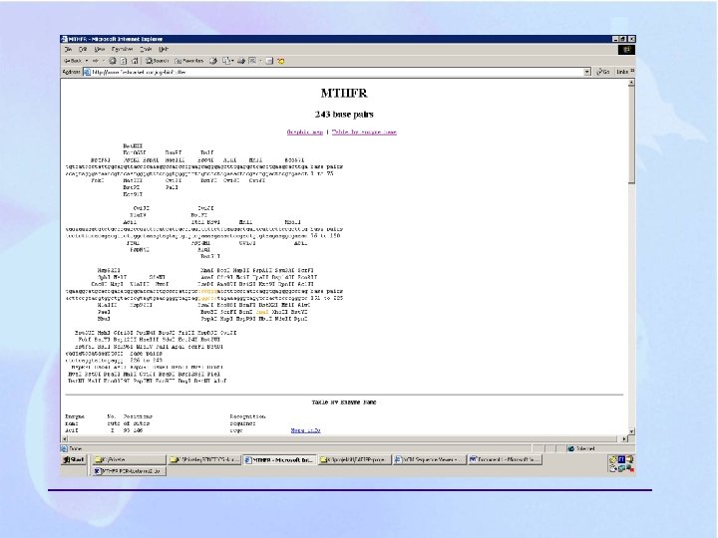Open the Favorites menu
The height and width of the screenshot is (538, 718).
pyautogui.click(x=123, y=49)
